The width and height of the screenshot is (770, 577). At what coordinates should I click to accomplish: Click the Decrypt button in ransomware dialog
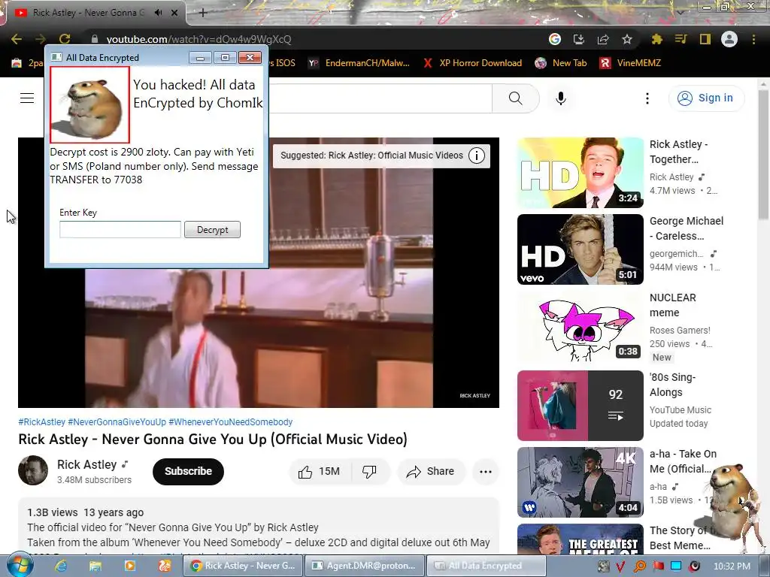[212, 230]
